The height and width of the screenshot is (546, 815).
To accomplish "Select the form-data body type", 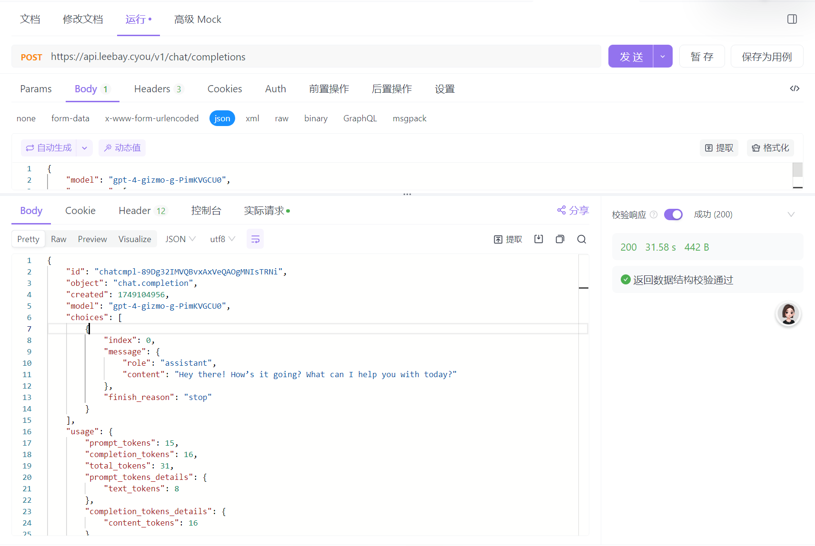I will 70,118.
